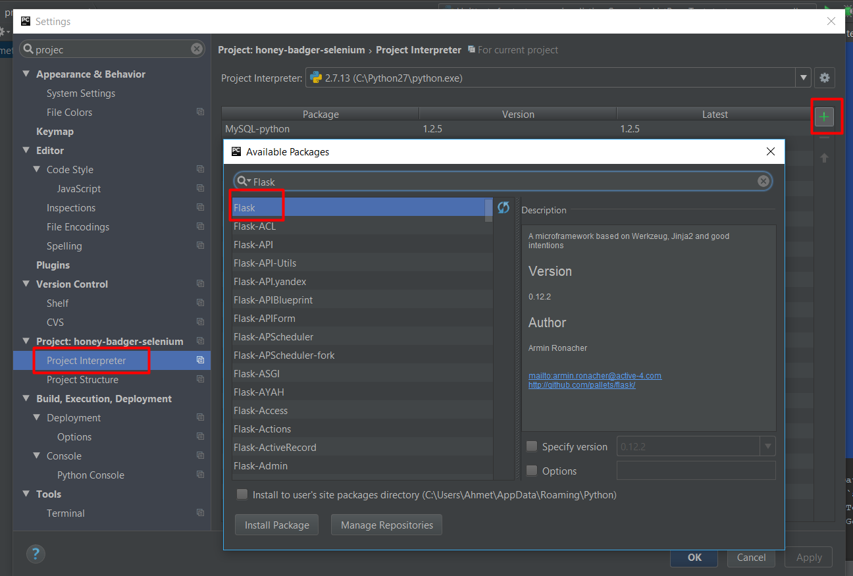
Task: Click the copy icon beside Spelling
Action: [x=200, y=246]
